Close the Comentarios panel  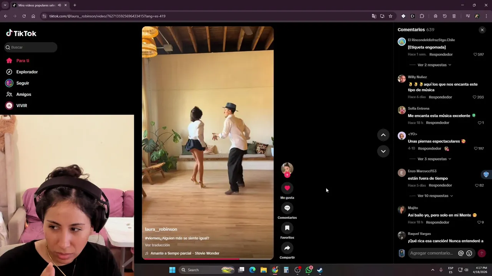click(x=482, y=30)
